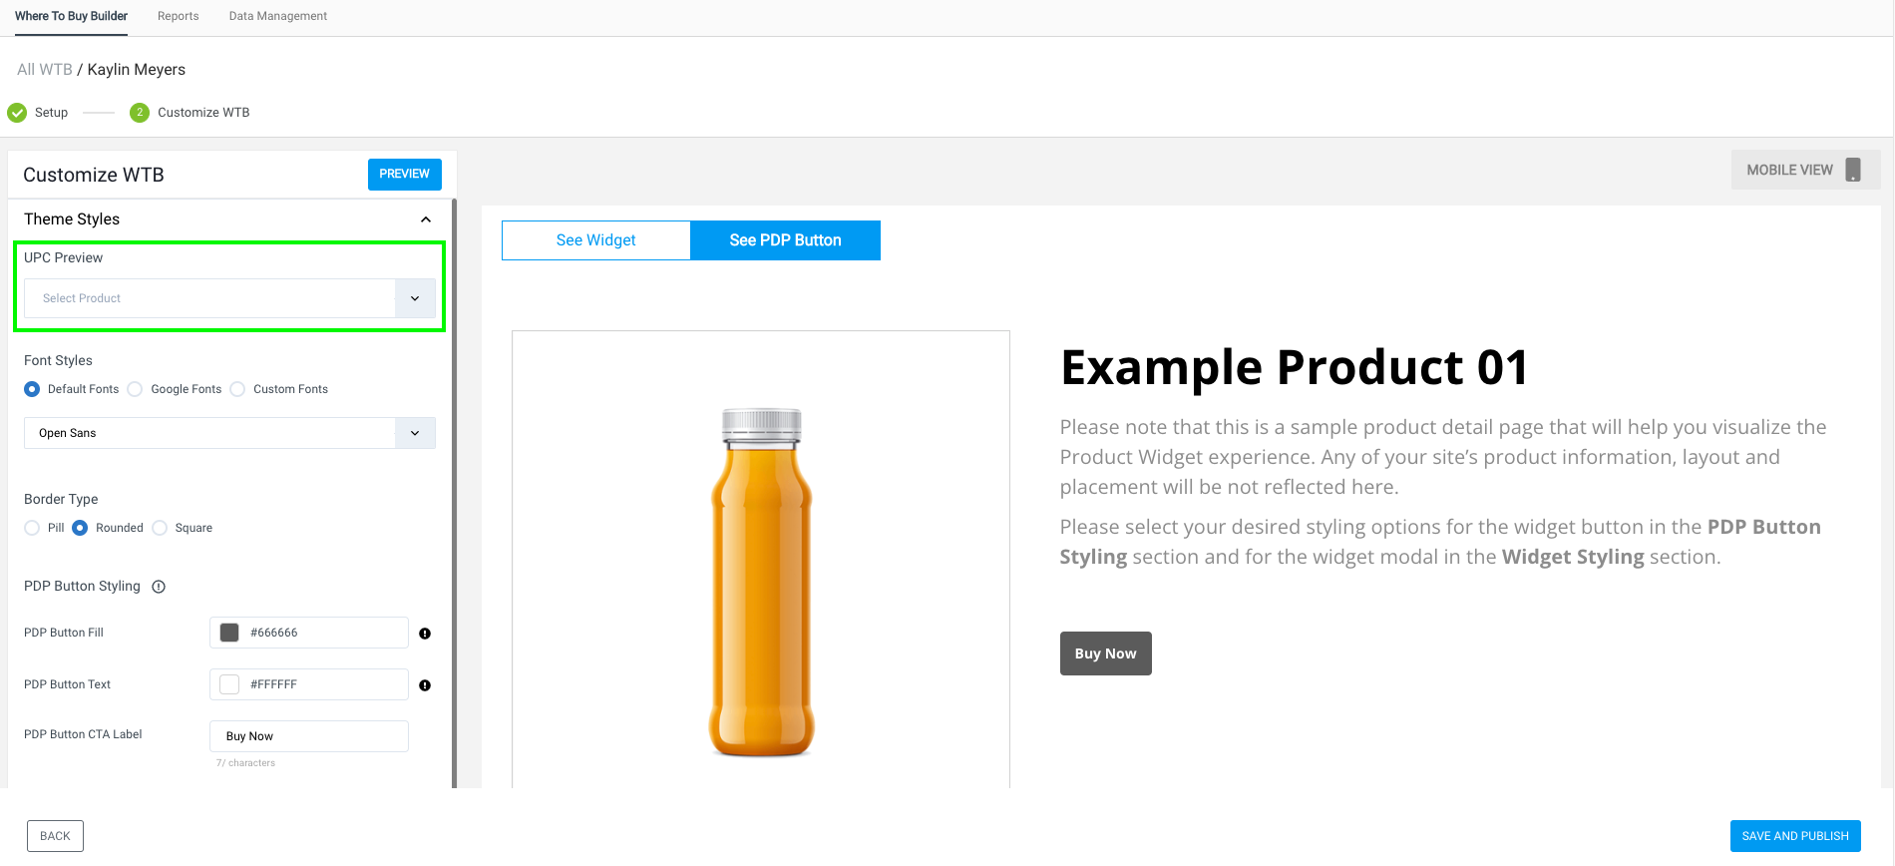Click the orange juice bottle product image
Viewport: 1895px width, 866px height.
point(761,582)
